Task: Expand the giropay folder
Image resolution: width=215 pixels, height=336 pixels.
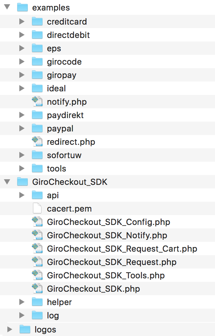Action: click(x=21, y=75)
